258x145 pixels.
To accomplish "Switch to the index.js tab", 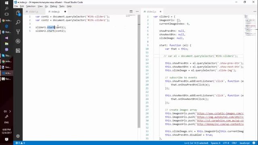I will (56, 12).
